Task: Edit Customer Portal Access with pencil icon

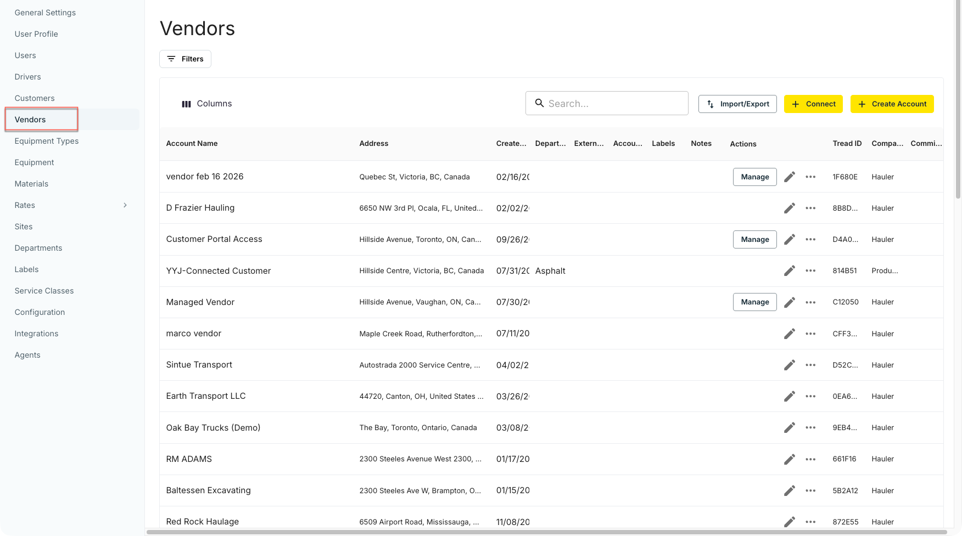Action: 790,239
